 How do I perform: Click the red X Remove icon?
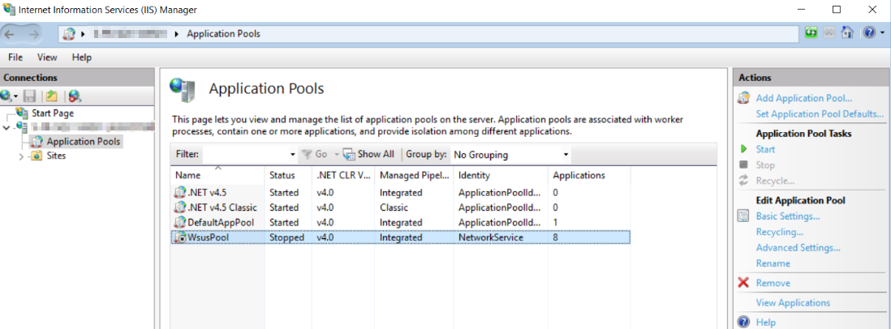pyautogui.click(x=743, y=283)
